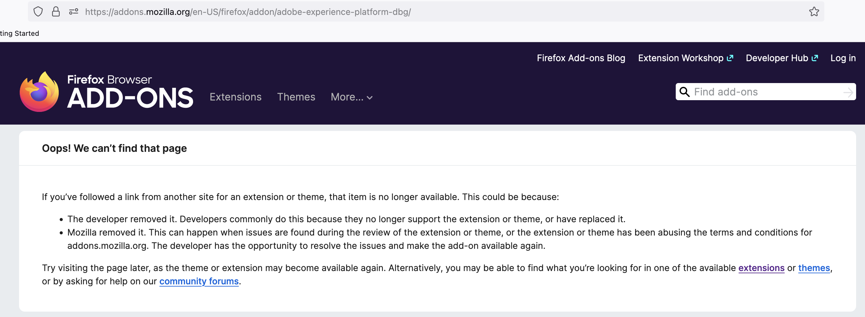
Task: Click the search submit arrow icon
Action: 848,92
